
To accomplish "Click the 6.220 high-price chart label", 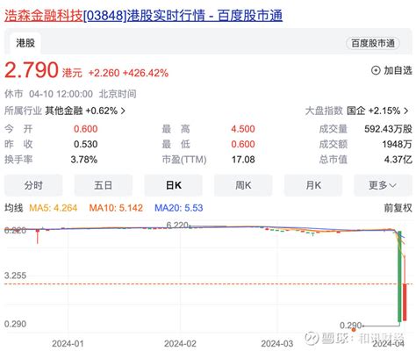I will click(177, 226).
